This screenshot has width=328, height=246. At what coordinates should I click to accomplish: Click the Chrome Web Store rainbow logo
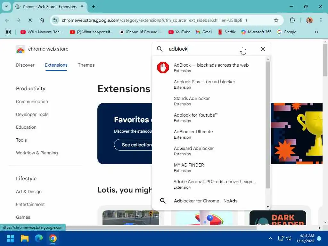pyautogui.click(x=20, y=49)
